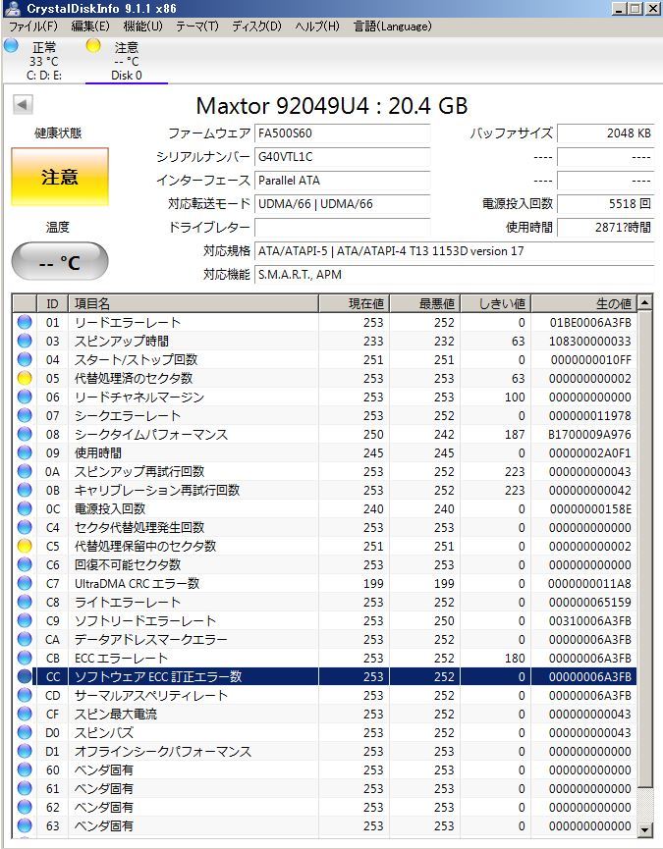Select row C4 セクタ代替処理発生回数
The height and width of the screenshot is (849, 663).
click(x=324, y=527)
